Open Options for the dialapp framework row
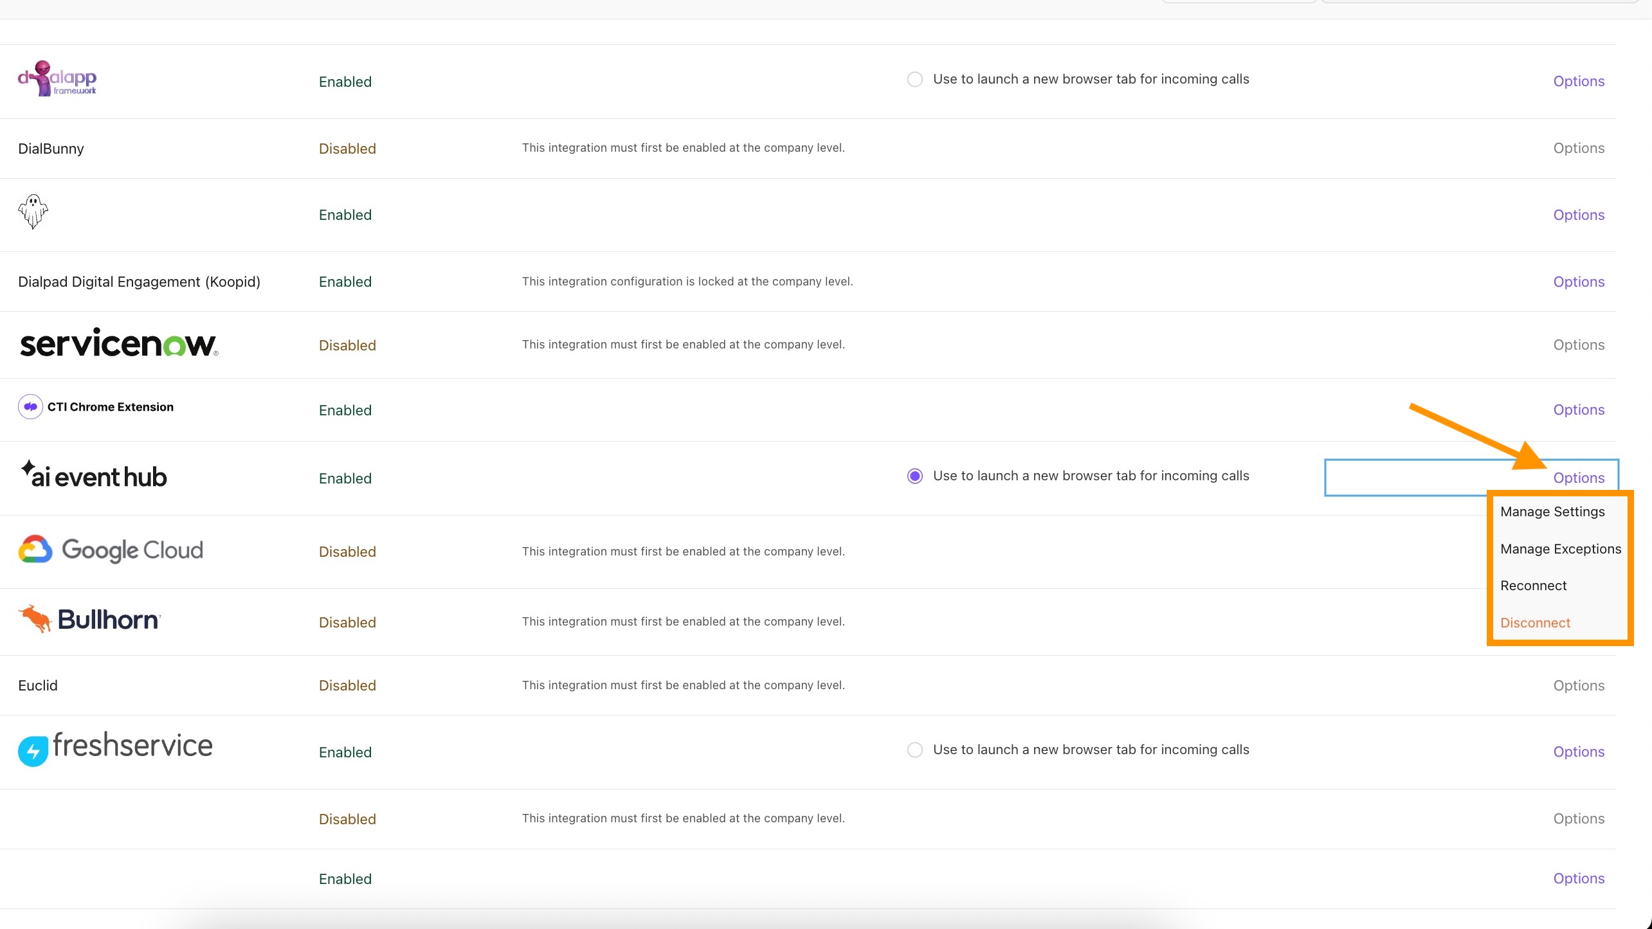 click(x=1579, y=81)
